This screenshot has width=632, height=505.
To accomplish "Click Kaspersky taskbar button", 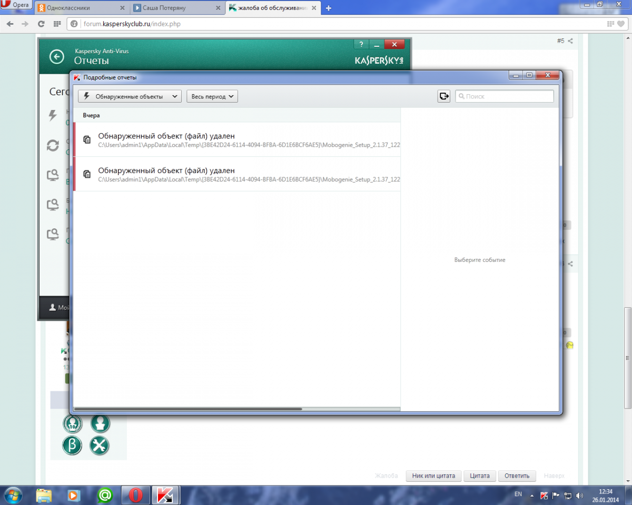I will tap(166, 495).
